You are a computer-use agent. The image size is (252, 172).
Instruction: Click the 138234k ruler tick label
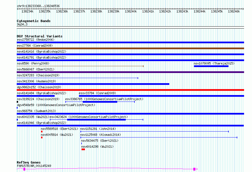tap(27, 11)
